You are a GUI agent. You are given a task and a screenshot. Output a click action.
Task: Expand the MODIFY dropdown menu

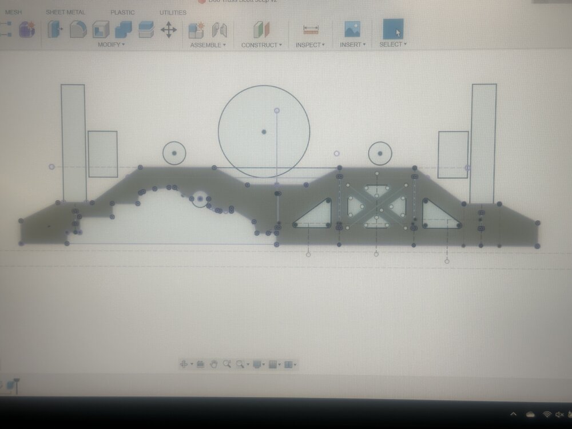(x=111, y=45)
